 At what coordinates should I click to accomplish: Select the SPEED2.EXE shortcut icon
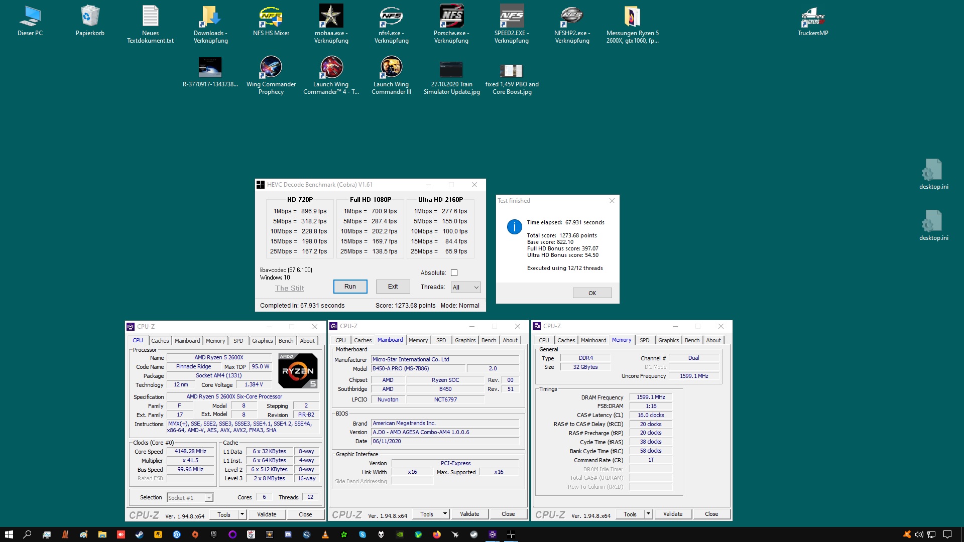point(512,25)
